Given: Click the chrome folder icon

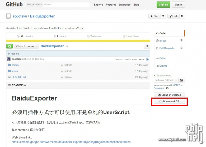Looking at the screenshot, I should coord(10,65).
